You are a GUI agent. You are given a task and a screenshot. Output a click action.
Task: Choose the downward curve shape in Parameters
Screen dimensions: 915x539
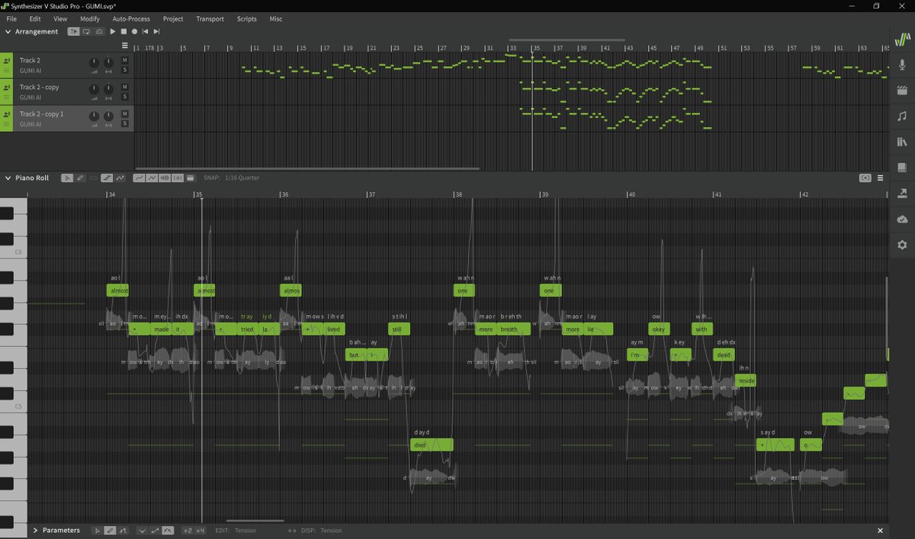coord(141,531)
